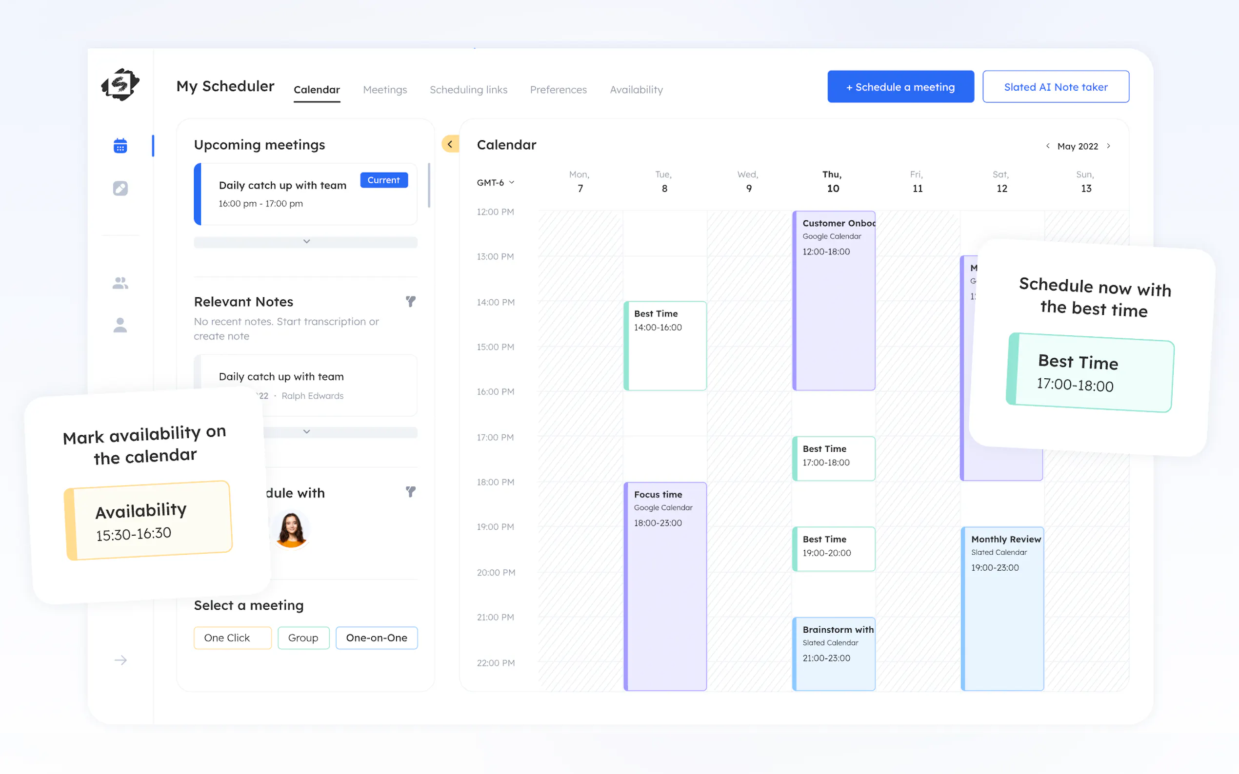Filter Relevant Notes with funnel icon
This screenshot has height=774, width=1239.
(410, 302)
